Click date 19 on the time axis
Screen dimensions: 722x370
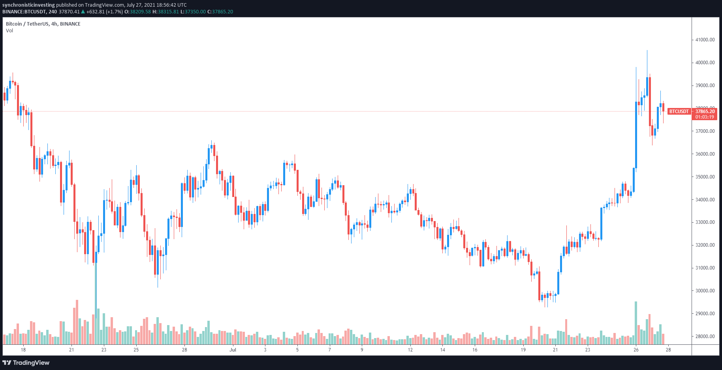(x=523, y=350)
